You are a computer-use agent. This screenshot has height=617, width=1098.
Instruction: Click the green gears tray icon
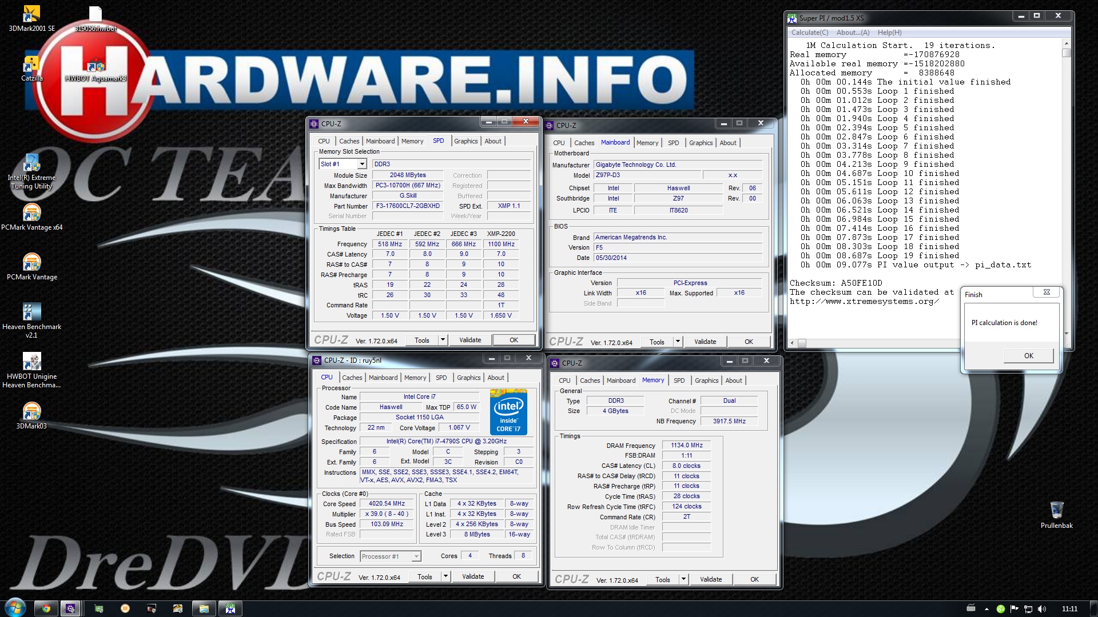click(x=1001, y=609)
